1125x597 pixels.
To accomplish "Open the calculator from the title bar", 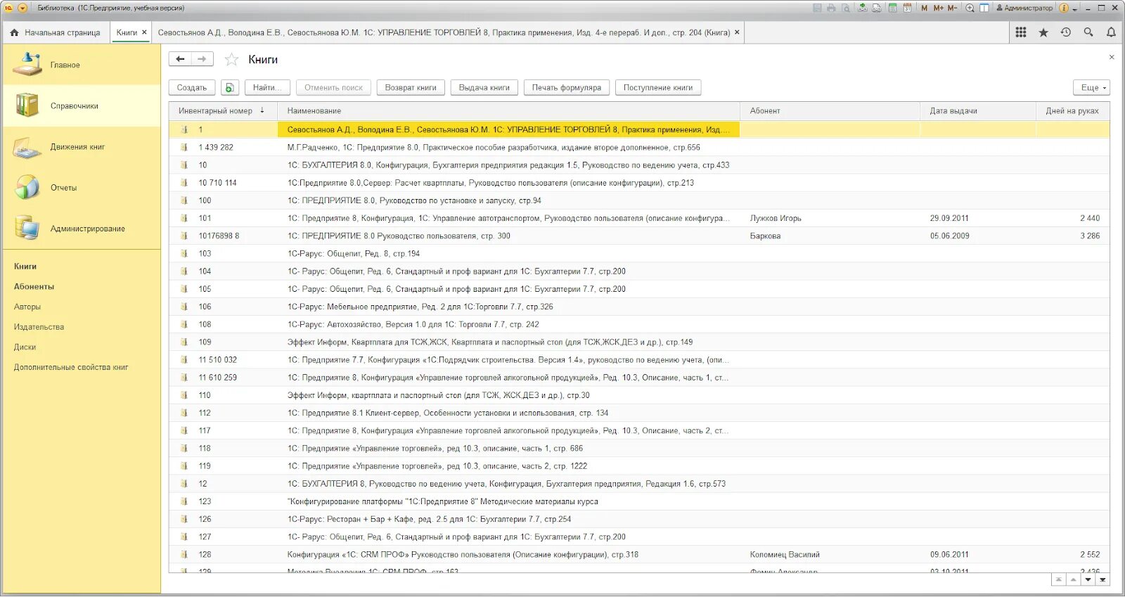I will point(892,8).
